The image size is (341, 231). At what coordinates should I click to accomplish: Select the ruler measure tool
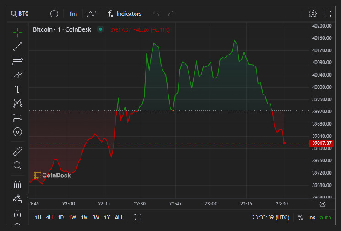point(17,151)
